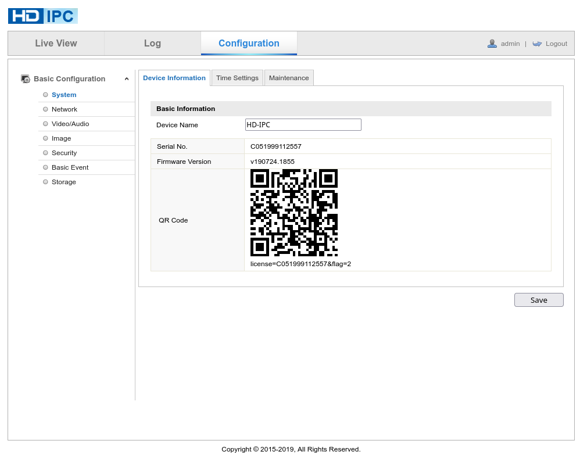The image size is (580, 462).
Task: Switch to the Time Settings tab
Action: click(x=237, y=77)
